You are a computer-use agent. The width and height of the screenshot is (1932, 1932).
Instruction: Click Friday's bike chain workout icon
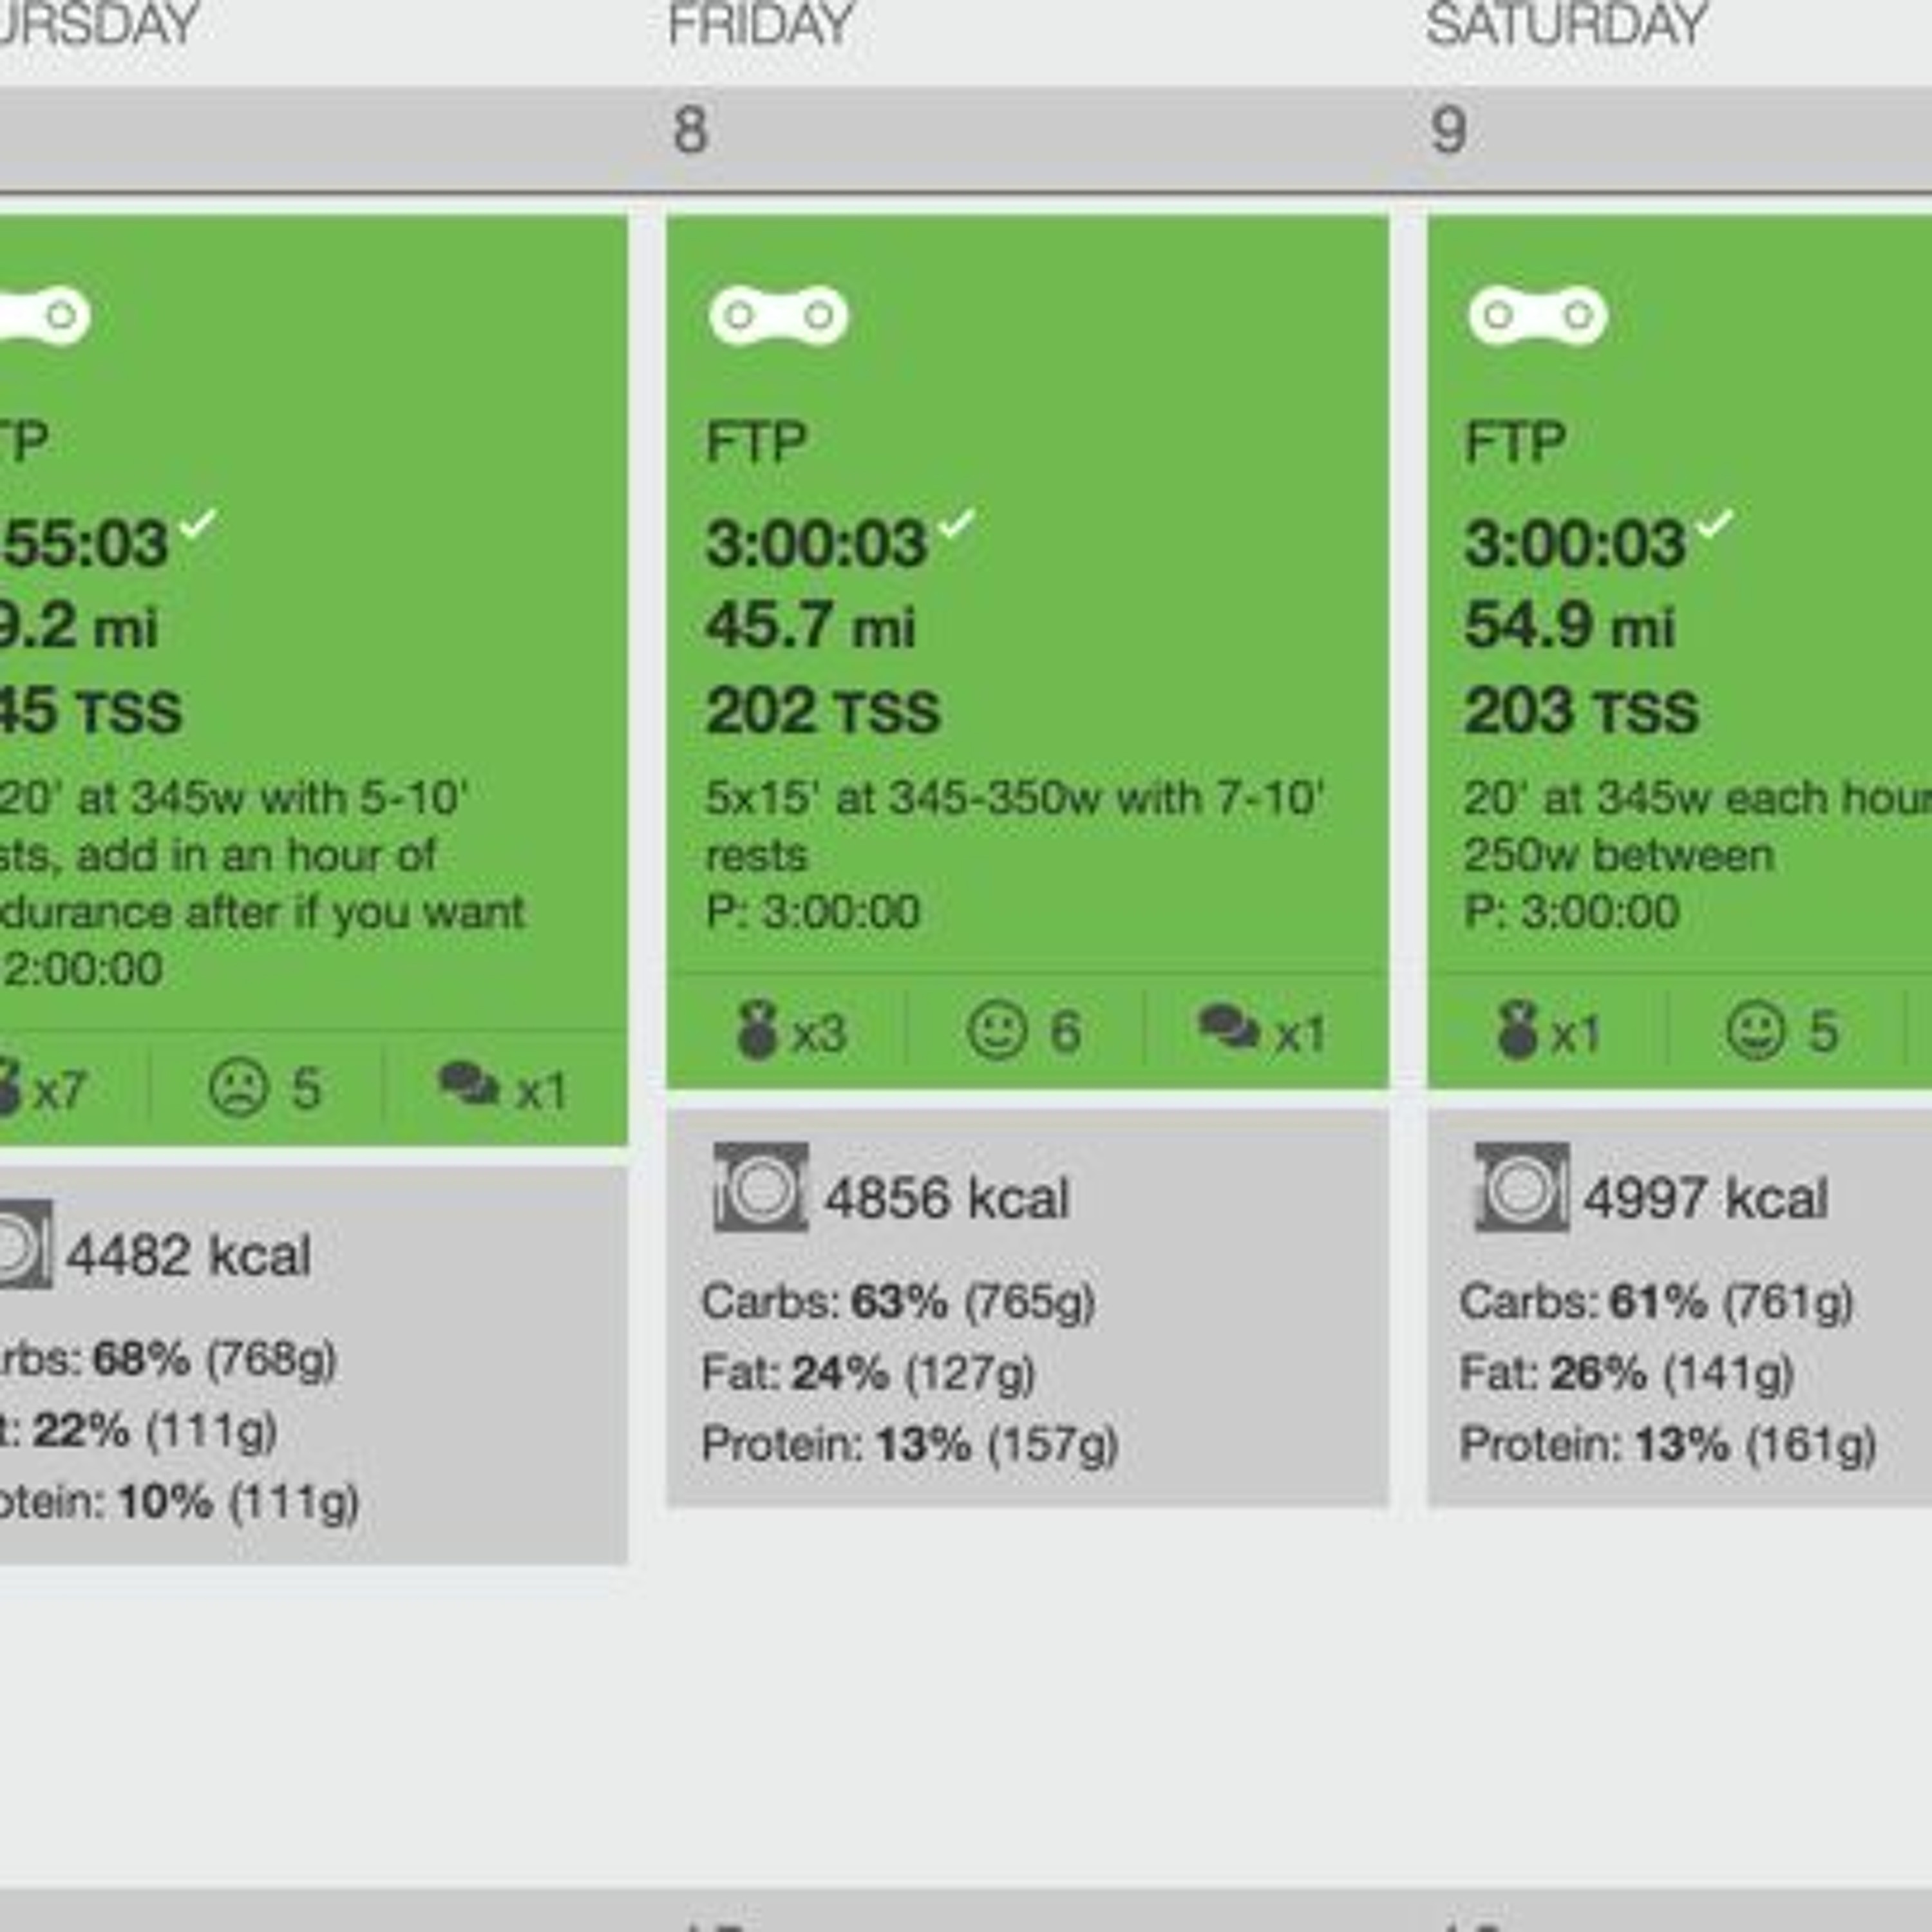(778, 316)
